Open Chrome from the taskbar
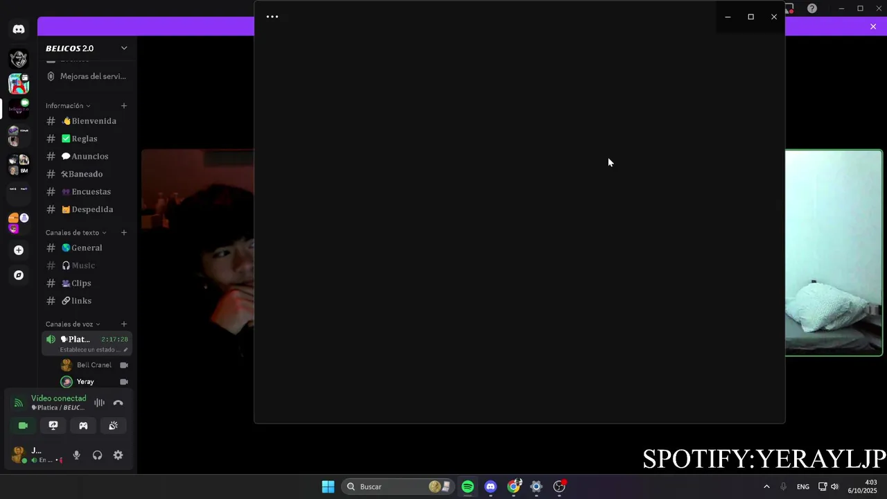 tap(513, 487)
